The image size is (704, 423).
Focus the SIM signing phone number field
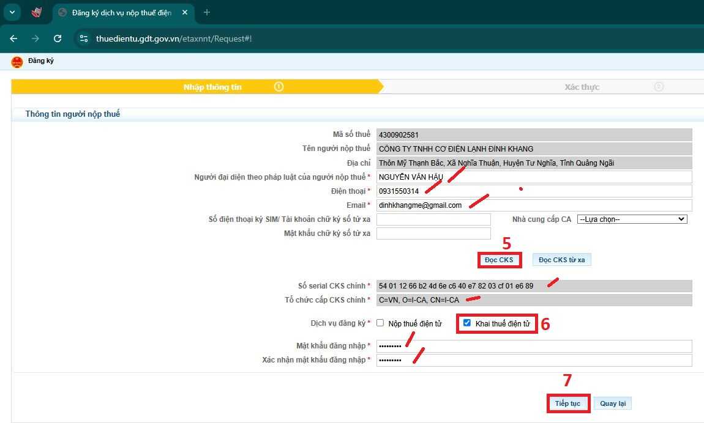[433, 219]
